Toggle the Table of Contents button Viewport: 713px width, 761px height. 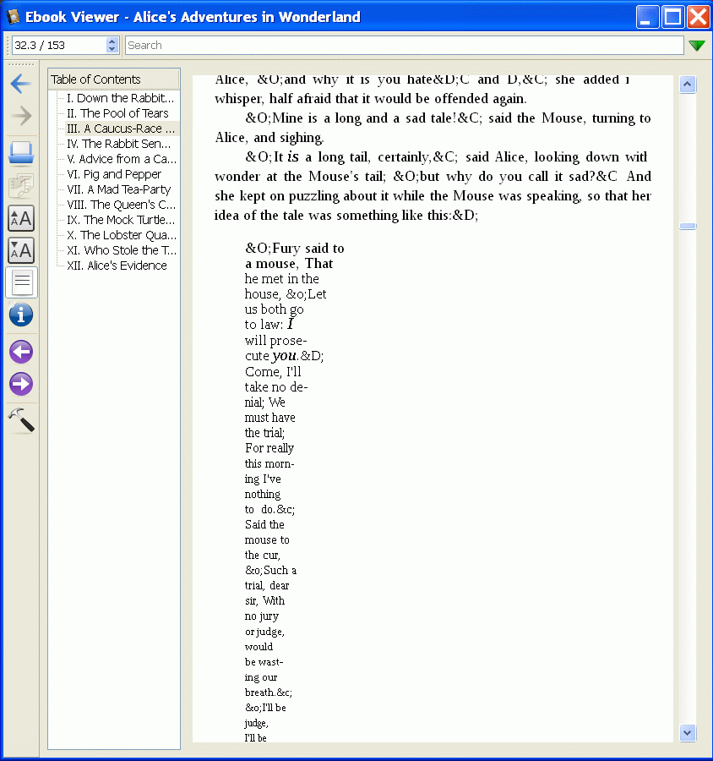coord(21,282)
